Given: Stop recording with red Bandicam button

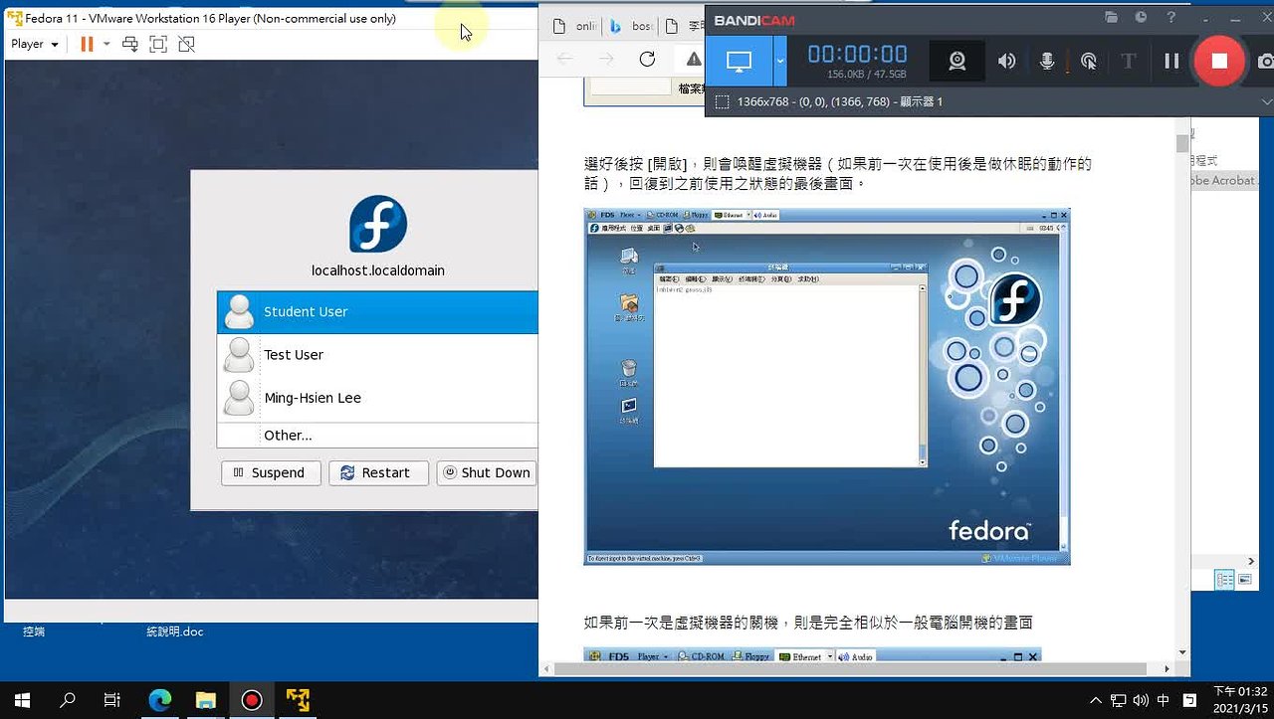Looking at the screenshot, I should tap(1219, 62).
